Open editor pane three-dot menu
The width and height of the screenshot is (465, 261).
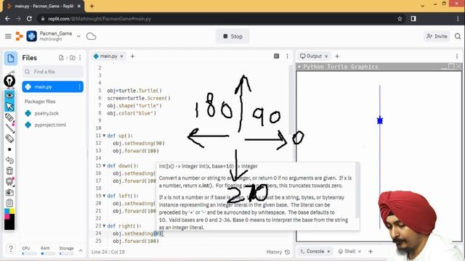(287, 56)
